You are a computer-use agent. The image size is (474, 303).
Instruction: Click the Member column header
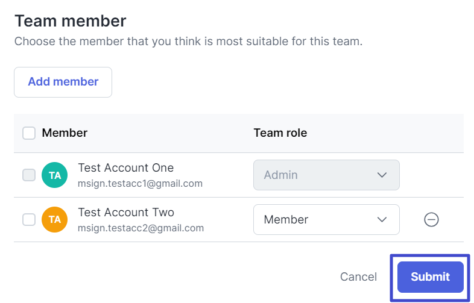click(x=65, y=133)
